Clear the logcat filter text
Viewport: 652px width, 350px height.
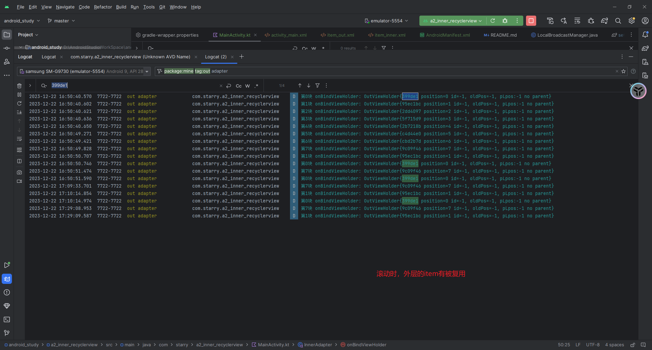click(x=617, y=71)
